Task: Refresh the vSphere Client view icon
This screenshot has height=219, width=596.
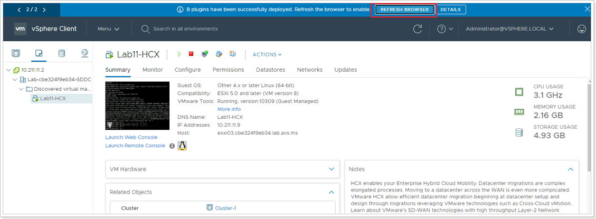Action: click(x=418, y=29)
